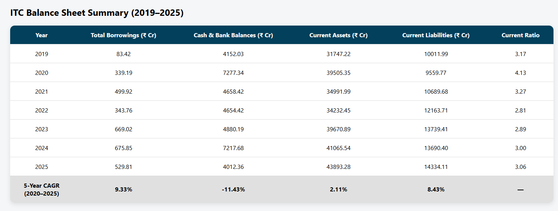
Task: Select current assets value 39505.35
Action: click(338, 73)
